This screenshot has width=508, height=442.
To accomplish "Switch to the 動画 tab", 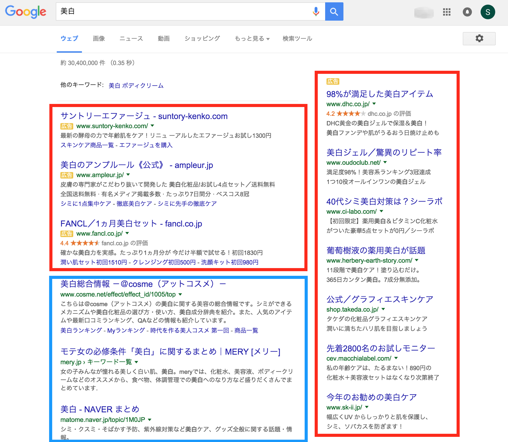I will pyautogui.click(x=164, y=39).
